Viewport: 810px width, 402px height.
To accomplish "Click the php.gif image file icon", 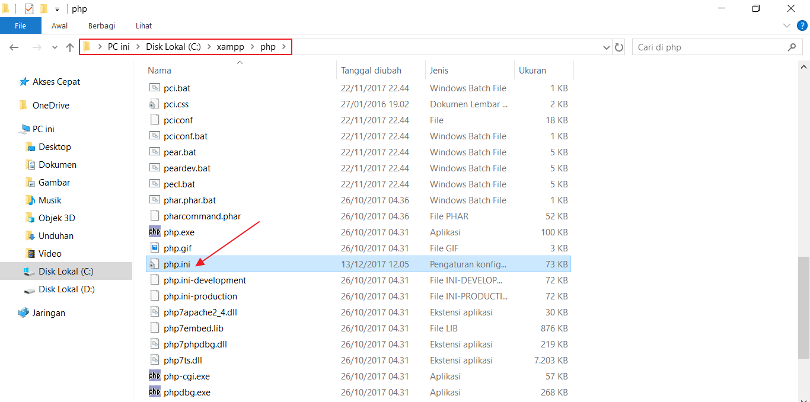I will pos(154,248).
